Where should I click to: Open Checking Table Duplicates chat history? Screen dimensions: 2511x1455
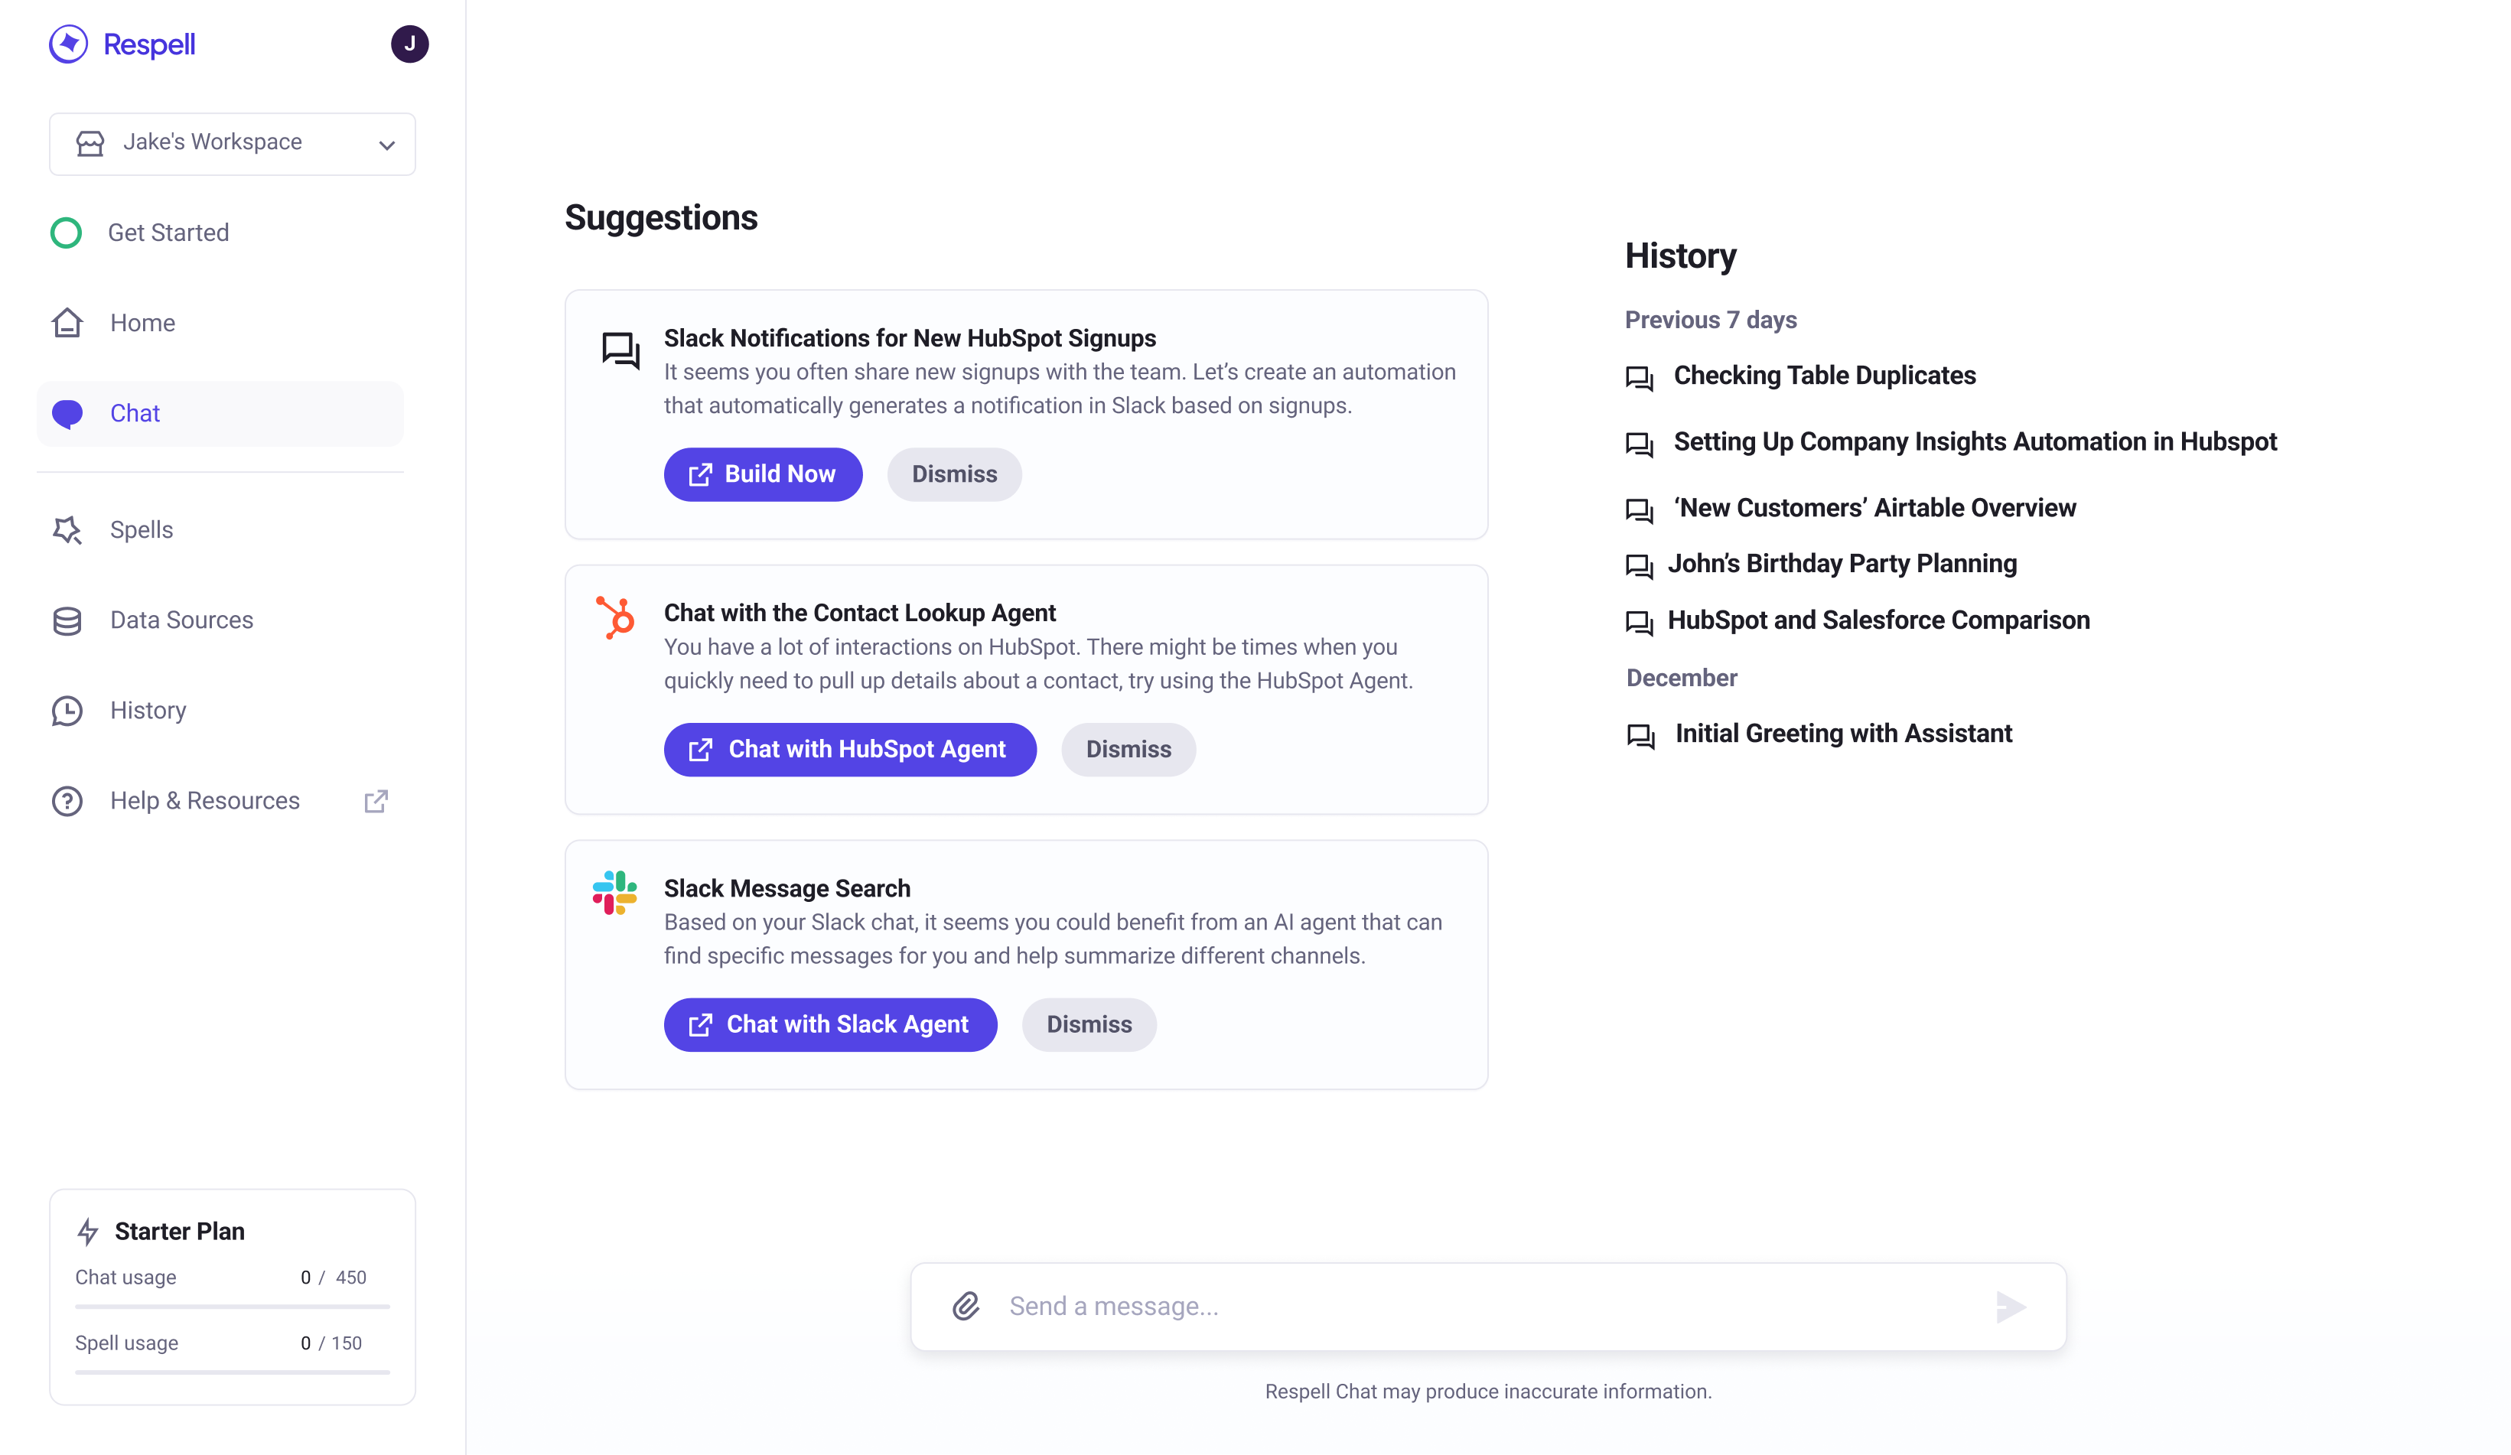click(x=1823, y=376)
